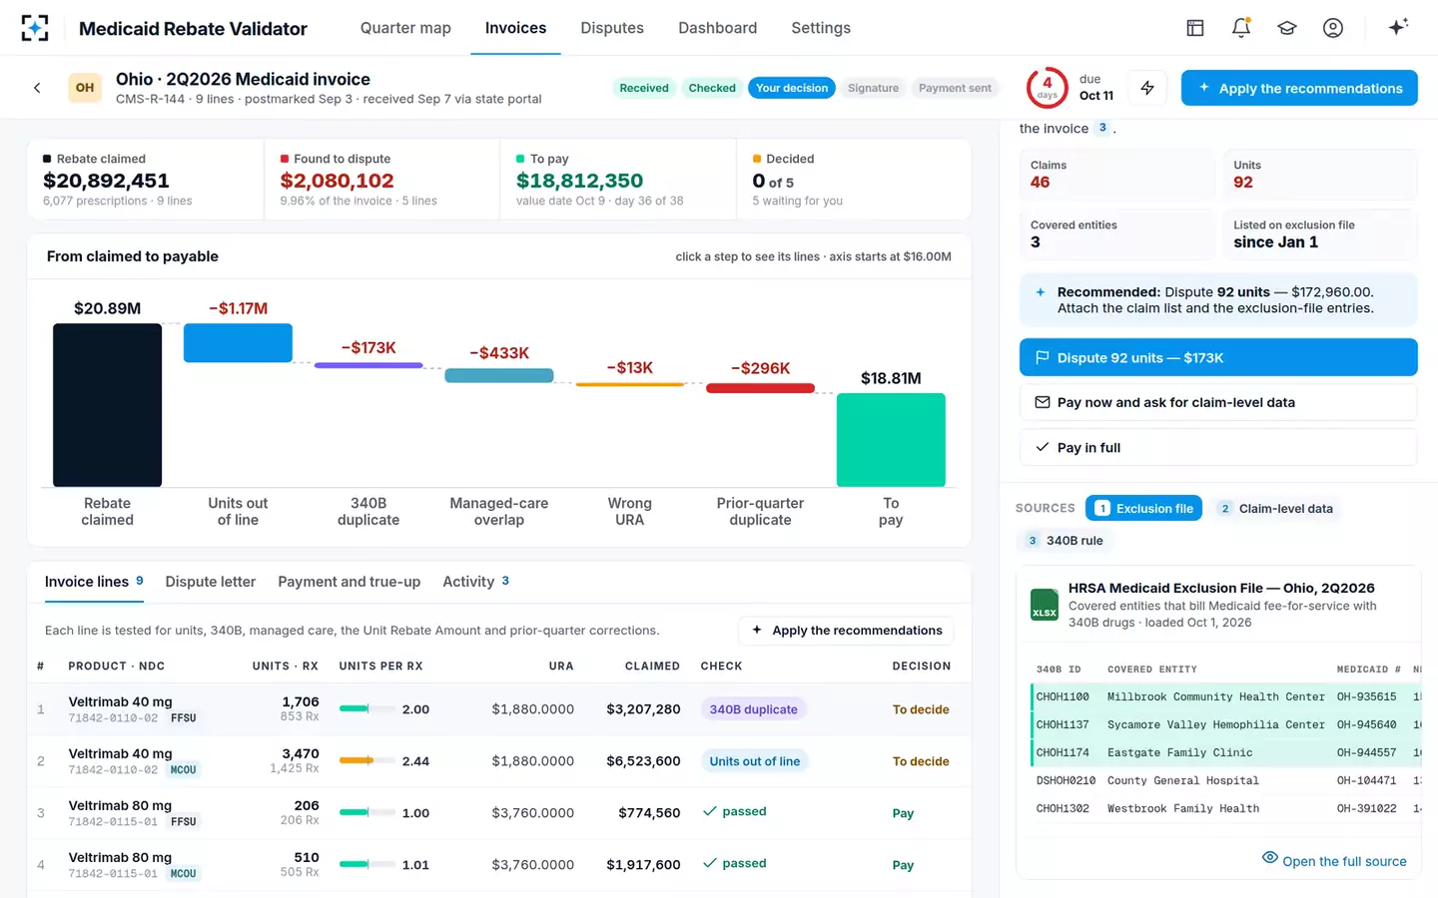Click Apply the recommendations in the header

pos(1299,88)
